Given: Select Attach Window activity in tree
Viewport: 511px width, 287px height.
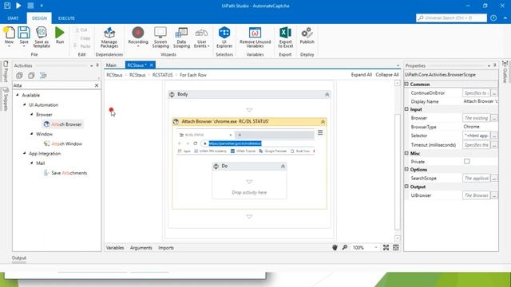Looking at the screenshot, I should (x=63, y=143).
